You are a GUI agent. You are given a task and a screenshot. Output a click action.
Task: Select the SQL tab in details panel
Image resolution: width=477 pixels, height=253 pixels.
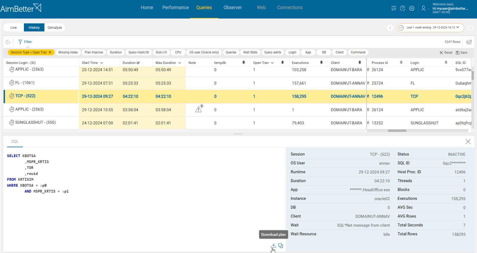(x=15, y=142)
